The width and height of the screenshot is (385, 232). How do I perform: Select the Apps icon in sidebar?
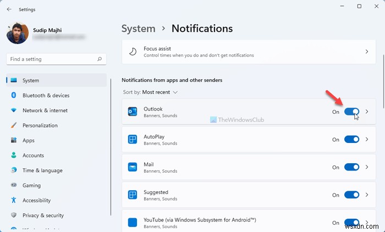14,140
